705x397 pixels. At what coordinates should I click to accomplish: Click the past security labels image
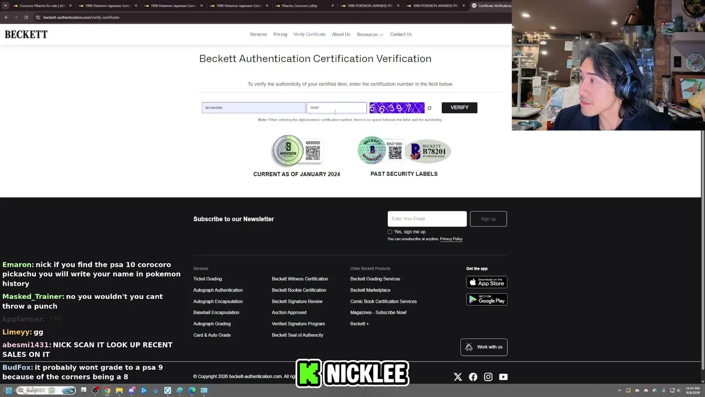click(404, 151)
